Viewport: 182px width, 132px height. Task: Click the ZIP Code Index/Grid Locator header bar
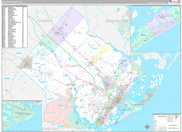point(15,6)
